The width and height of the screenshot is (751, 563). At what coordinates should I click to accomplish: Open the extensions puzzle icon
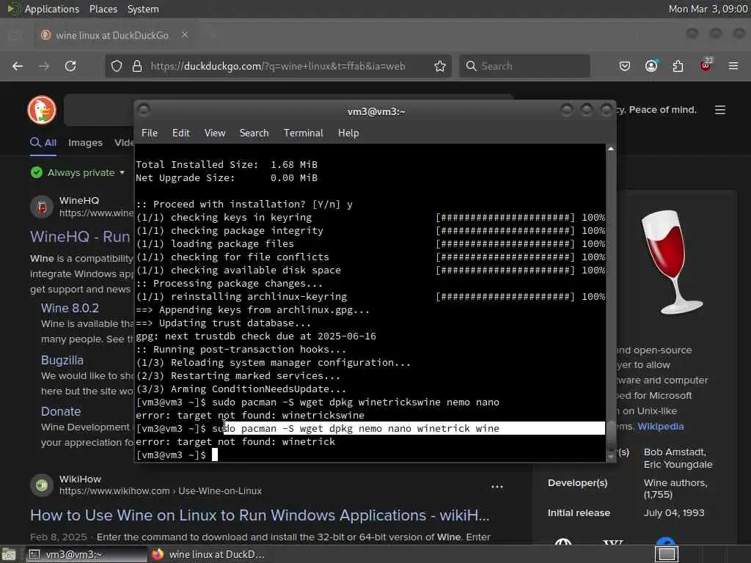pos(678,66)
